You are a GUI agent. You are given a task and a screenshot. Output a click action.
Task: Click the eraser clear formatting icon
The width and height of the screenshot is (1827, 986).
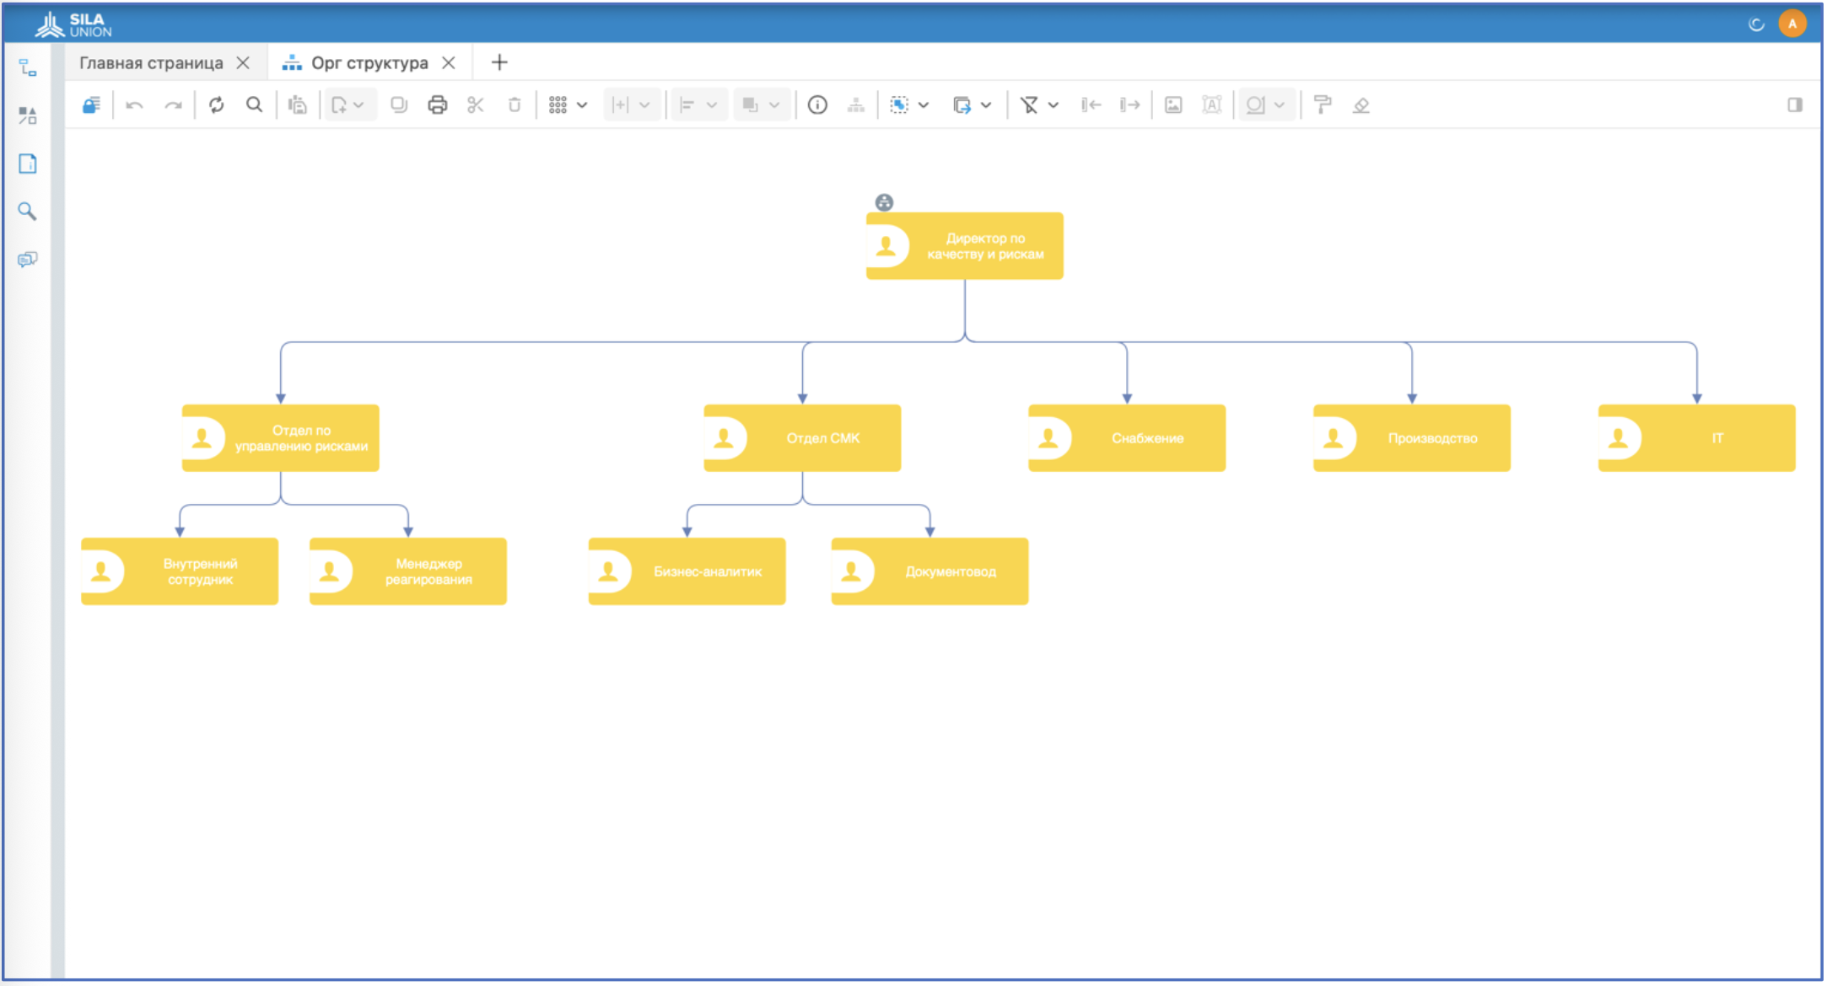click(x=1361, y=105)
